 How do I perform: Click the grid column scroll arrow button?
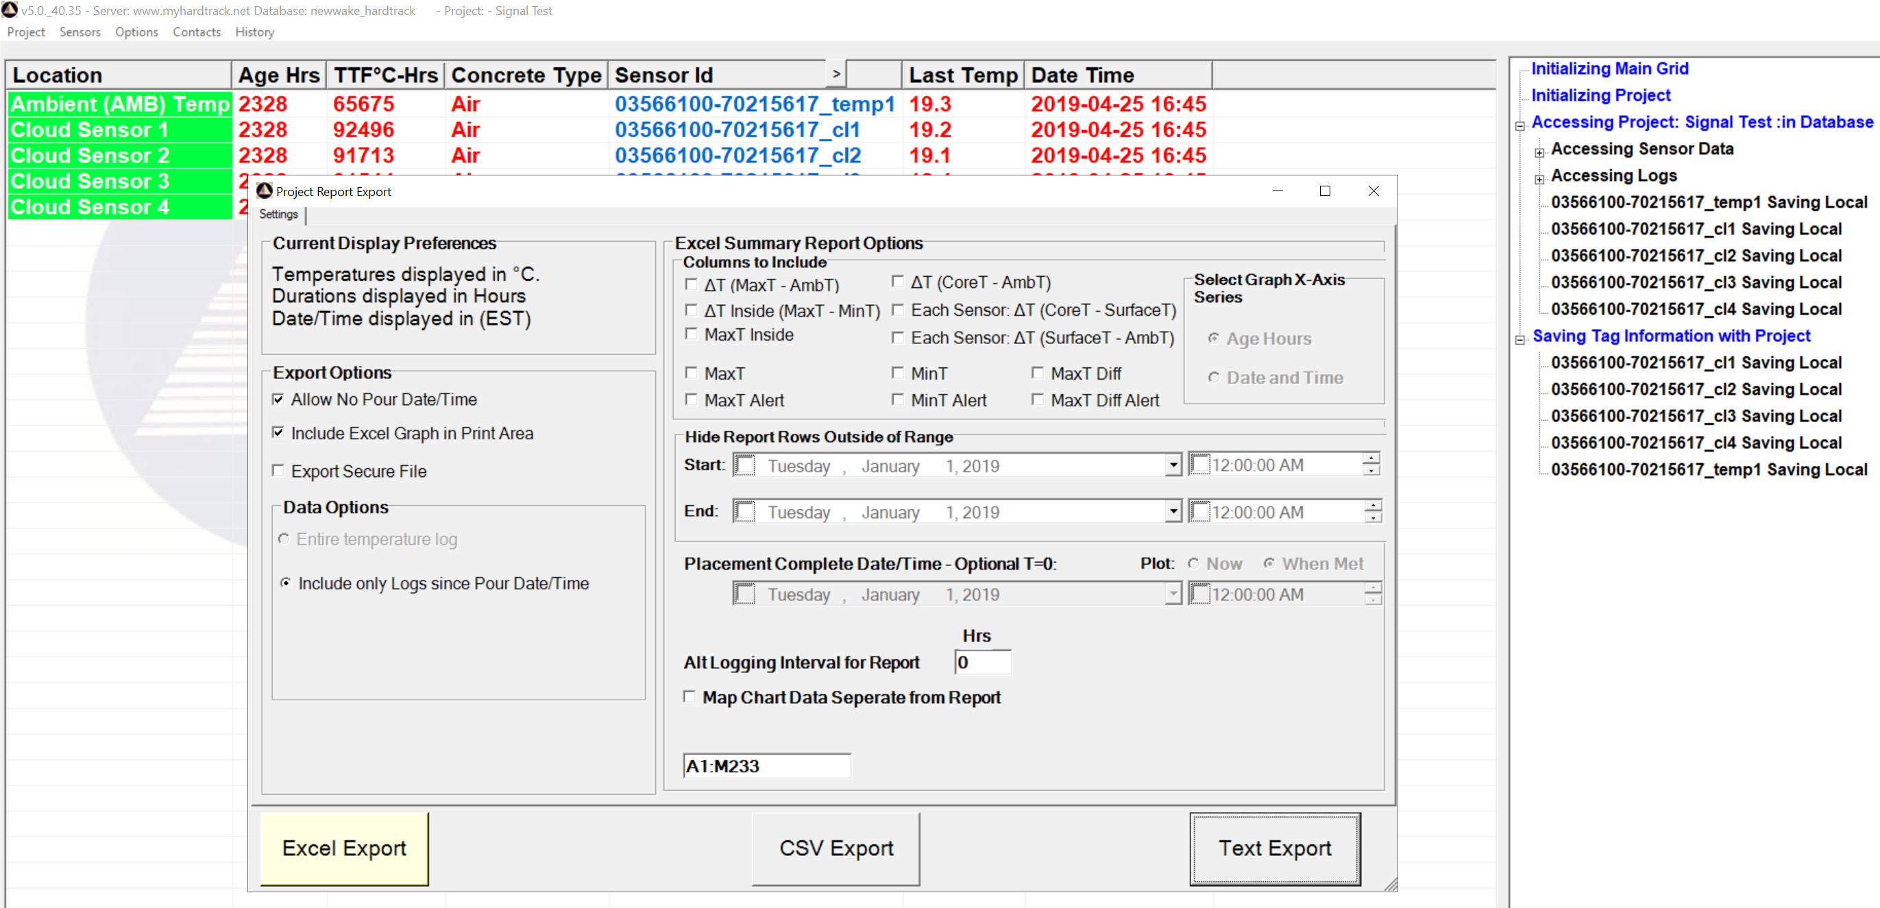click(836, 75)
